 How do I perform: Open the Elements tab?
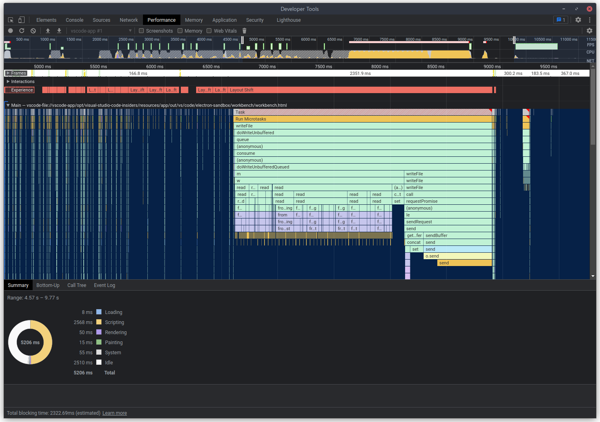pyautogui.click(x=46, y=20)
